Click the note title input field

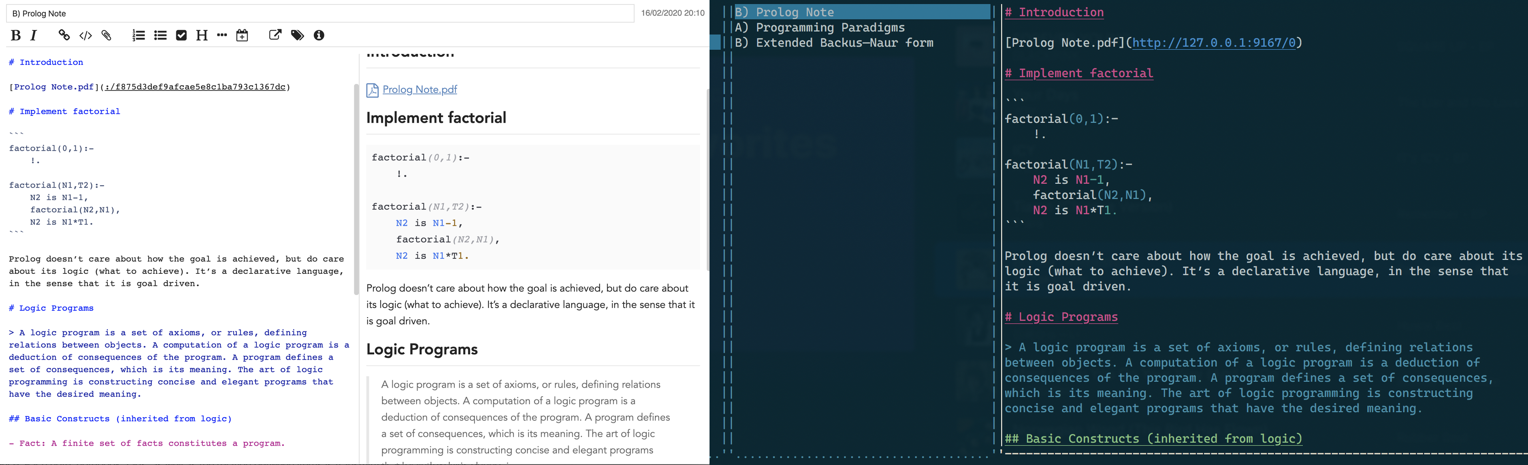tap(320, 13)
